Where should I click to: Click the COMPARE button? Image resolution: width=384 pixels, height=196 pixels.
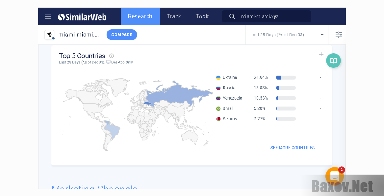click(x=122, y=35)
